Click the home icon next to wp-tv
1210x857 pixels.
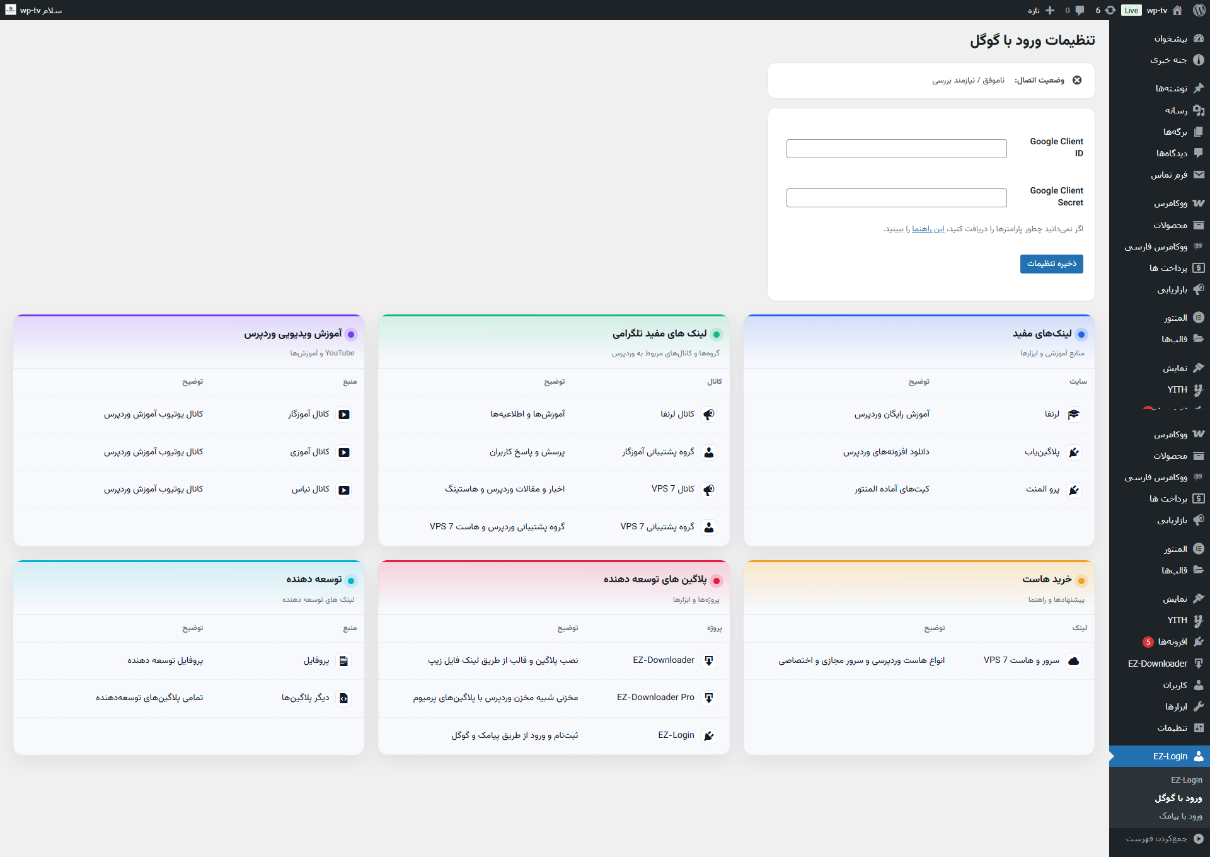(1177, 10)
